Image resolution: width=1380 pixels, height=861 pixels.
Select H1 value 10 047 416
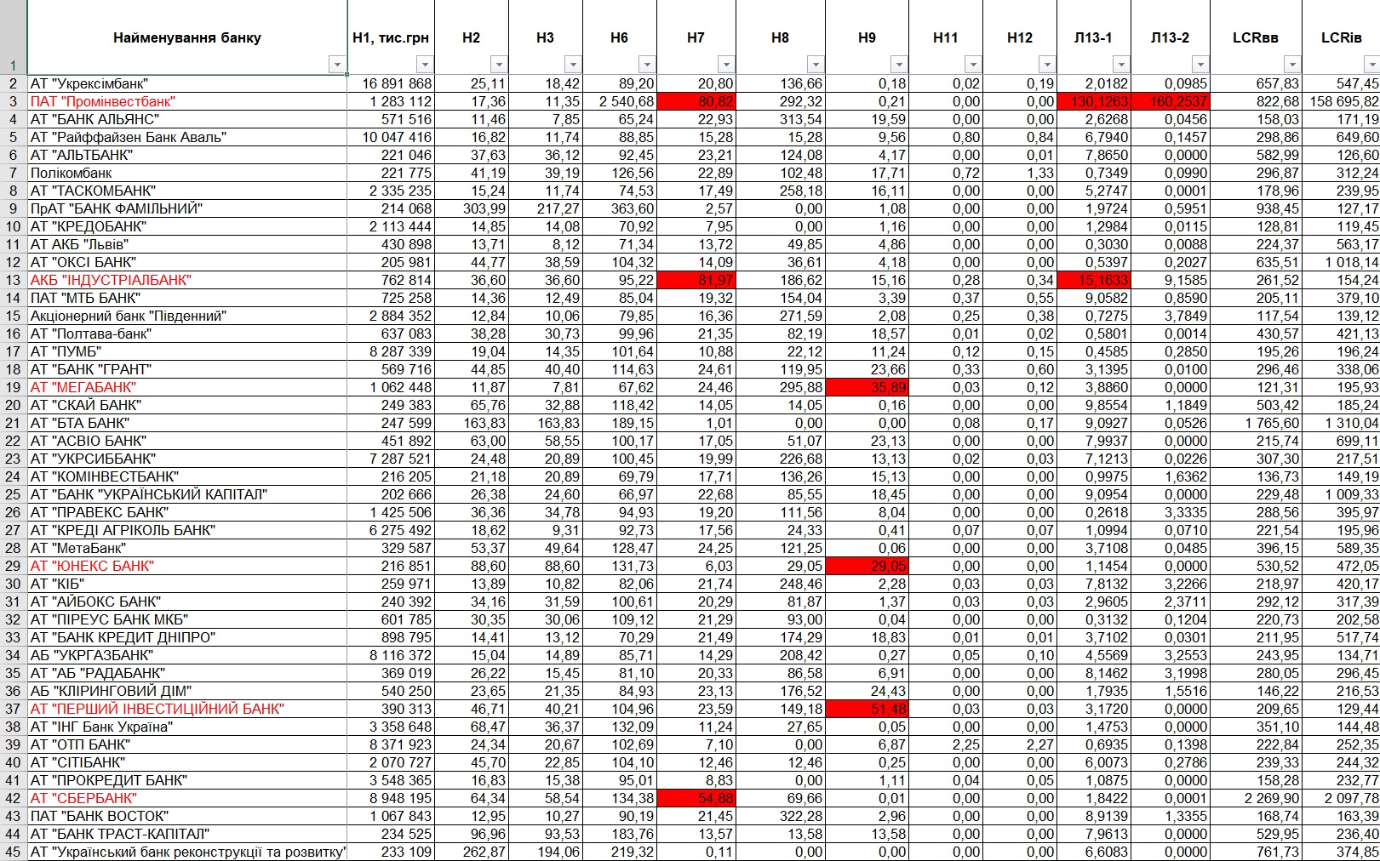[x=392, y=137]
